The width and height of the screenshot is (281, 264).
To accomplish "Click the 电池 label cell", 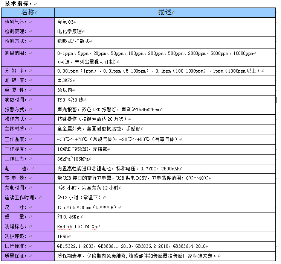I will pyautogui.click(x=28, y=169).
